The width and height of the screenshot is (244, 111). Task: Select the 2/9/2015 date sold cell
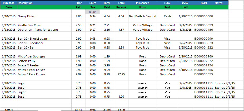[186, 88]
